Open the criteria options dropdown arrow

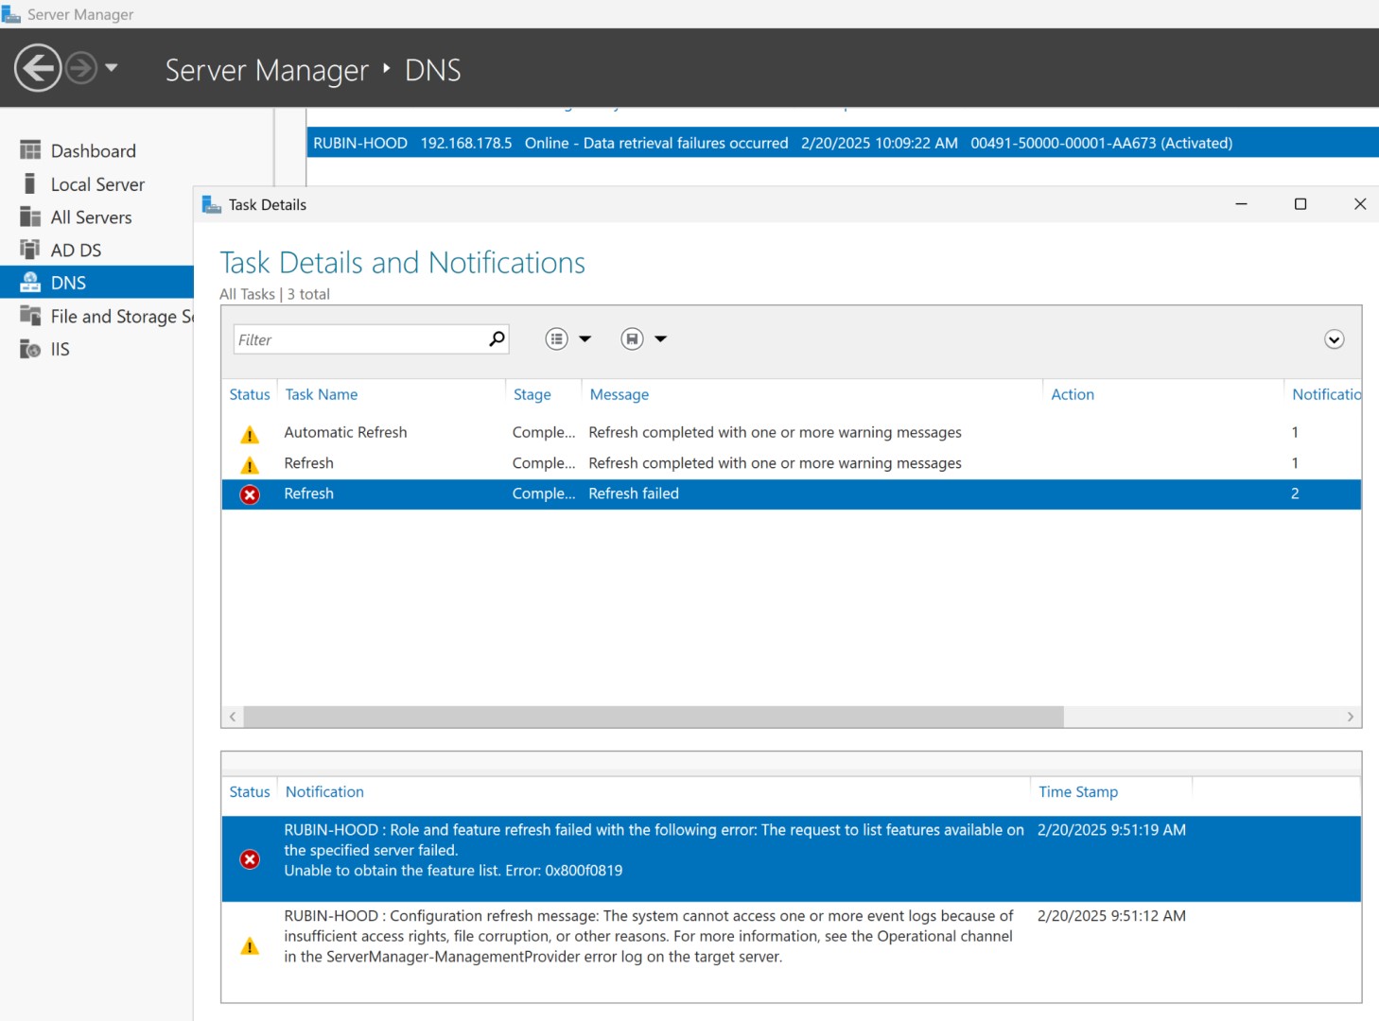click(585, 338)
